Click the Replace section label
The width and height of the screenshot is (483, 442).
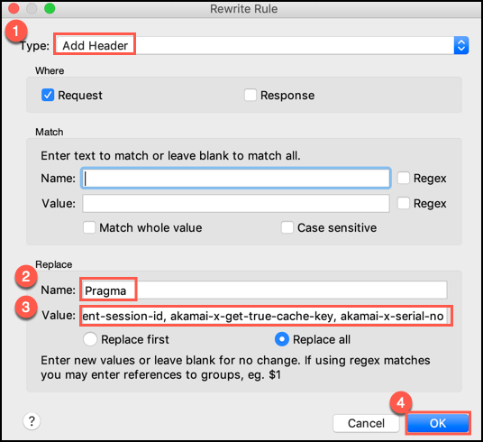(54, 264)
